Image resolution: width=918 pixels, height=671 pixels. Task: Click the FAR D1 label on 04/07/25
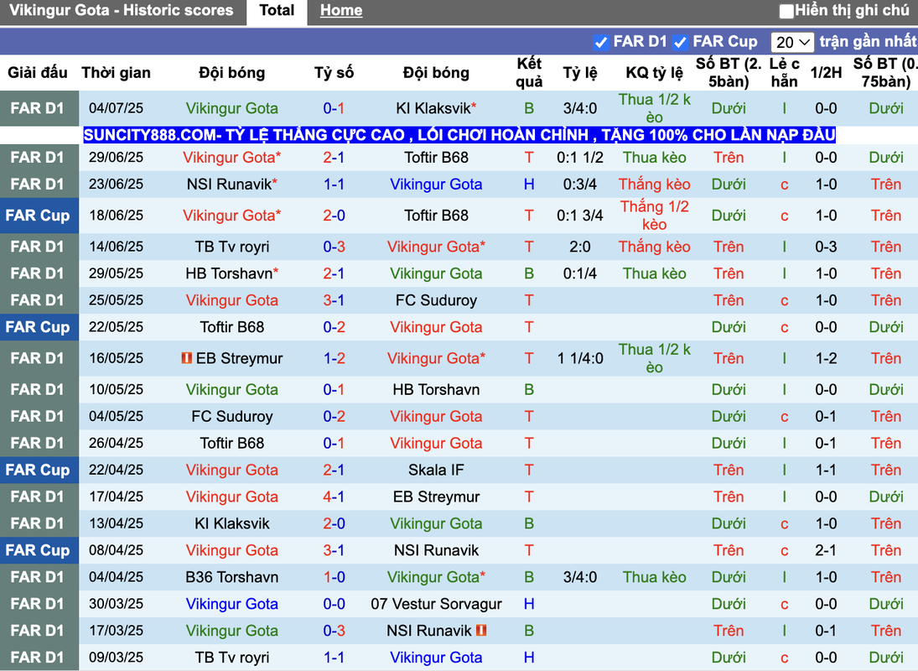tap(38, 108)
